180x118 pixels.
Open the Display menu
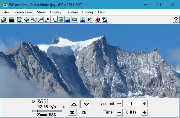click(56, 12)
